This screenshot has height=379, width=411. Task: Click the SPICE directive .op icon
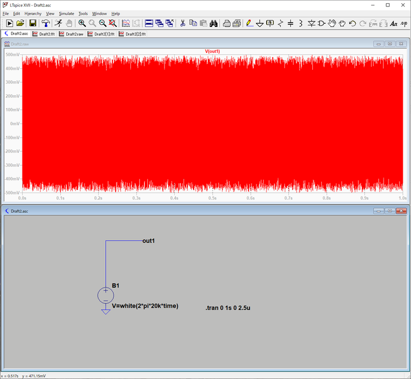click(x=404, y=23)
